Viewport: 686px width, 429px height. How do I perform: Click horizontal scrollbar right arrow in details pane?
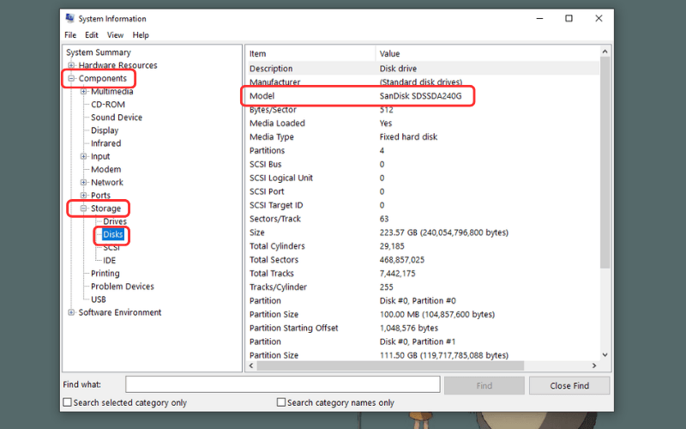click(x=593, y=366)
